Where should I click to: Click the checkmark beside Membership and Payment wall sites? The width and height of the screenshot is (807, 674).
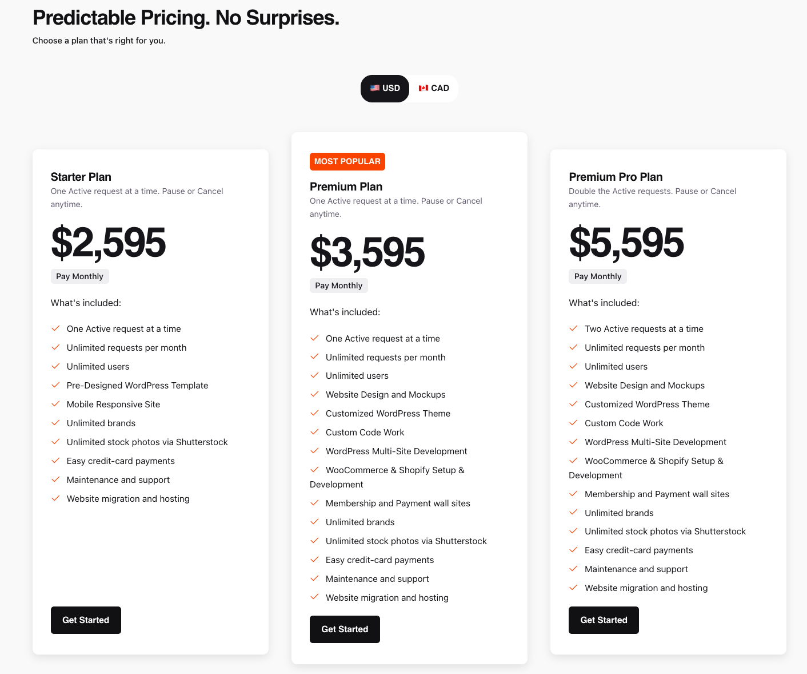pos(315,502)
